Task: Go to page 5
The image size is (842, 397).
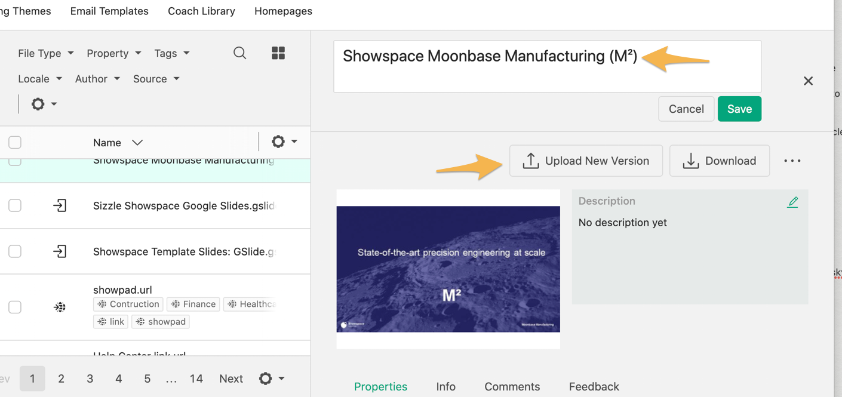Action: pos(147,378)
